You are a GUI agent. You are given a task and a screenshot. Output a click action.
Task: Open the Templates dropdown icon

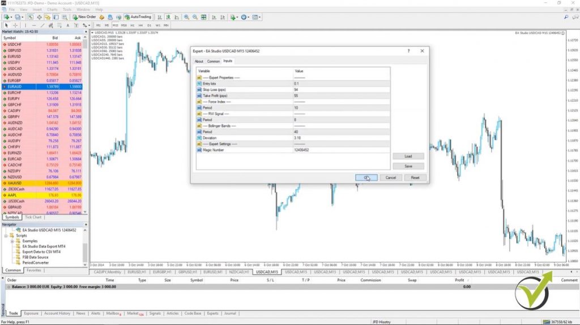256,17
